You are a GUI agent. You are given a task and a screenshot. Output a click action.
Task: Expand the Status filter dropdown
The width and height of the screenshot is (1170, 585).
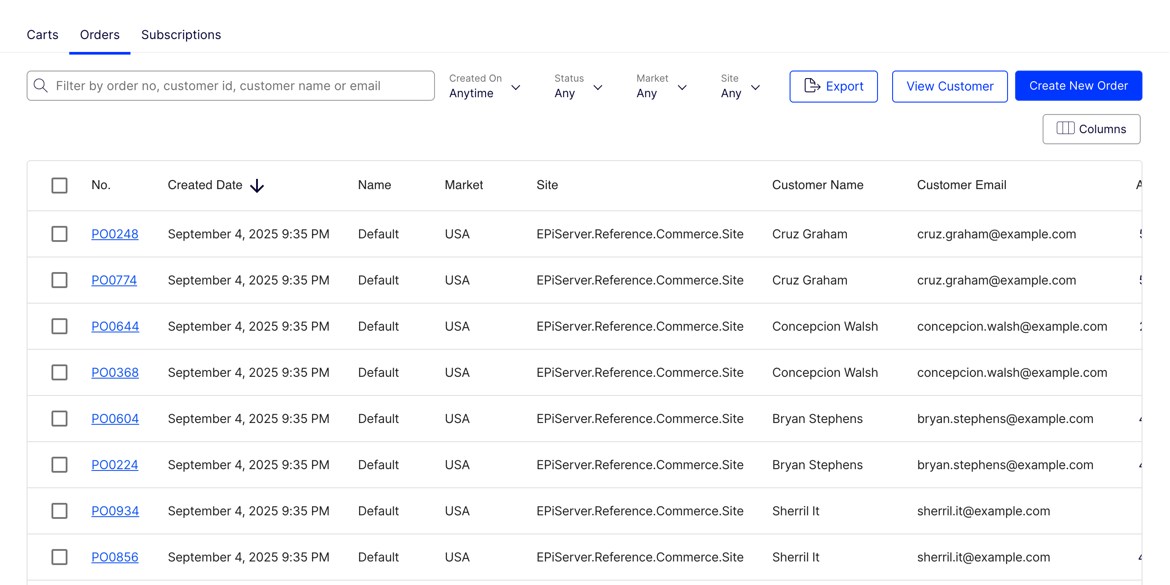click(577, 87)
